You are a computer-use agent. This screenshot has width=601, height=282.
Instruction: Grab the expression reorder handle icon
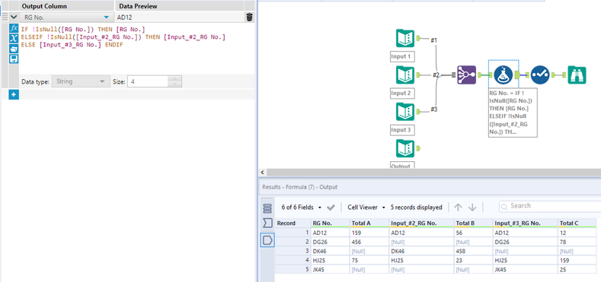pos(5,17)
